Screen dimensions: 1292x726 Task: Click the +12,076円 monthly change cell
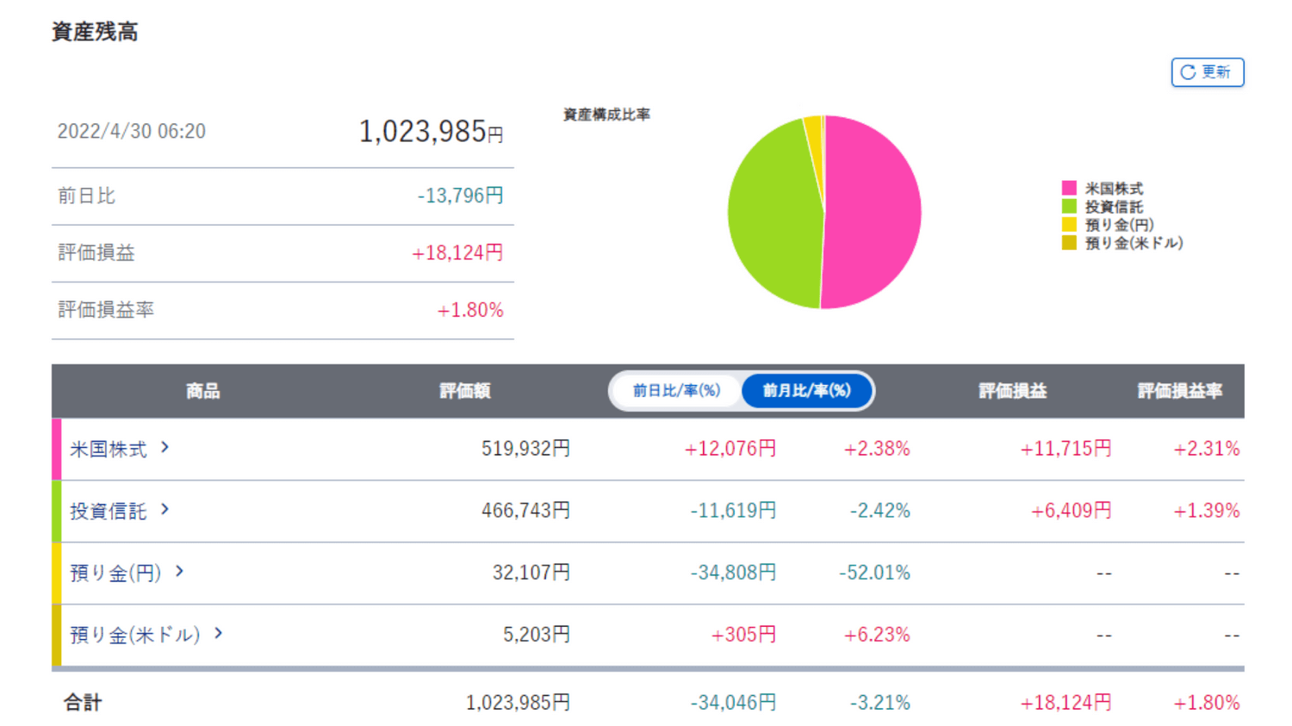click(730, 449)
